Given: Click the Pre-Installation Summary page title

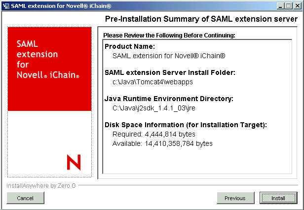Looking at the screenshot, I should coord(201,19).
